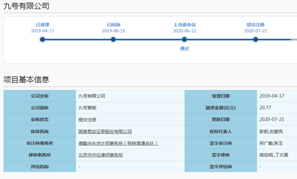Click date 2019-04-17 under 已受理

click(x=42, y=31)
